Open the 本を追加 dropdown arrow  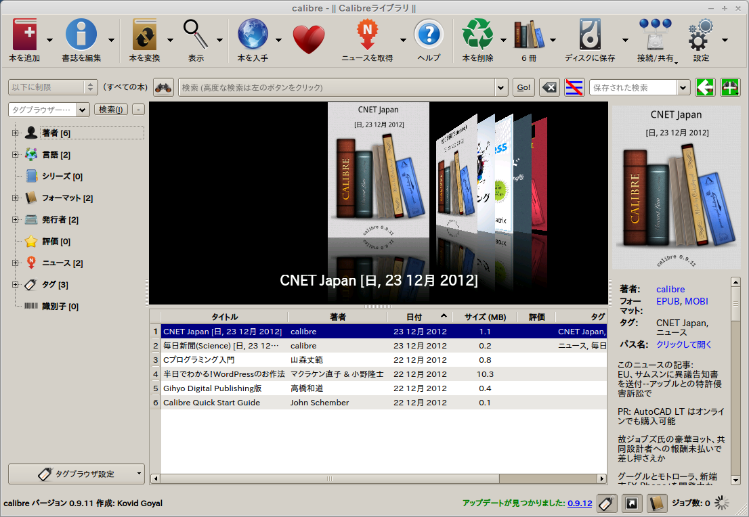(x=49, y=40)
